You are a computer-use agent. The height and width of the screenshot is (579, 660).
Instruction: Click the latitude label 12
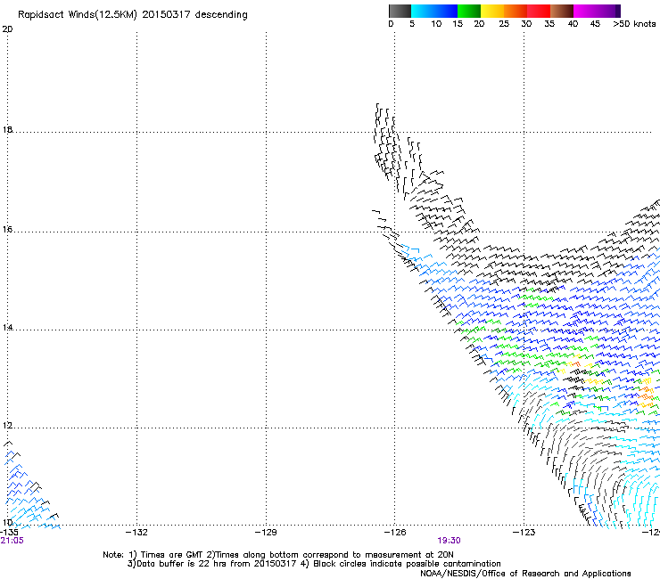tap(7, 426)
